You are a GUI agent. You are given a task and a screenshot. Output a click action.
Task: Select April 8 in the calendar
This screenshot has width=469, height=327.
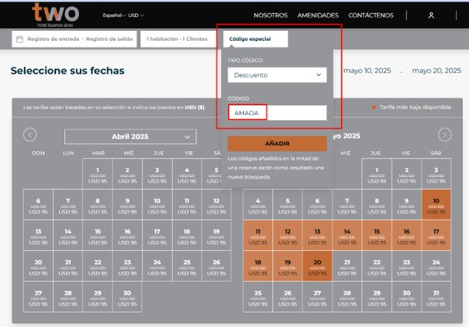97,205
